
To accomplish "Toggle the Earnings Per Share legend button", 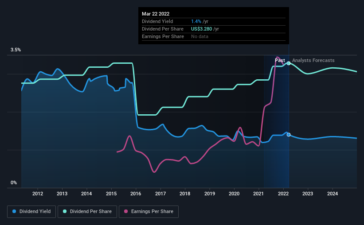I will [149, 212].
